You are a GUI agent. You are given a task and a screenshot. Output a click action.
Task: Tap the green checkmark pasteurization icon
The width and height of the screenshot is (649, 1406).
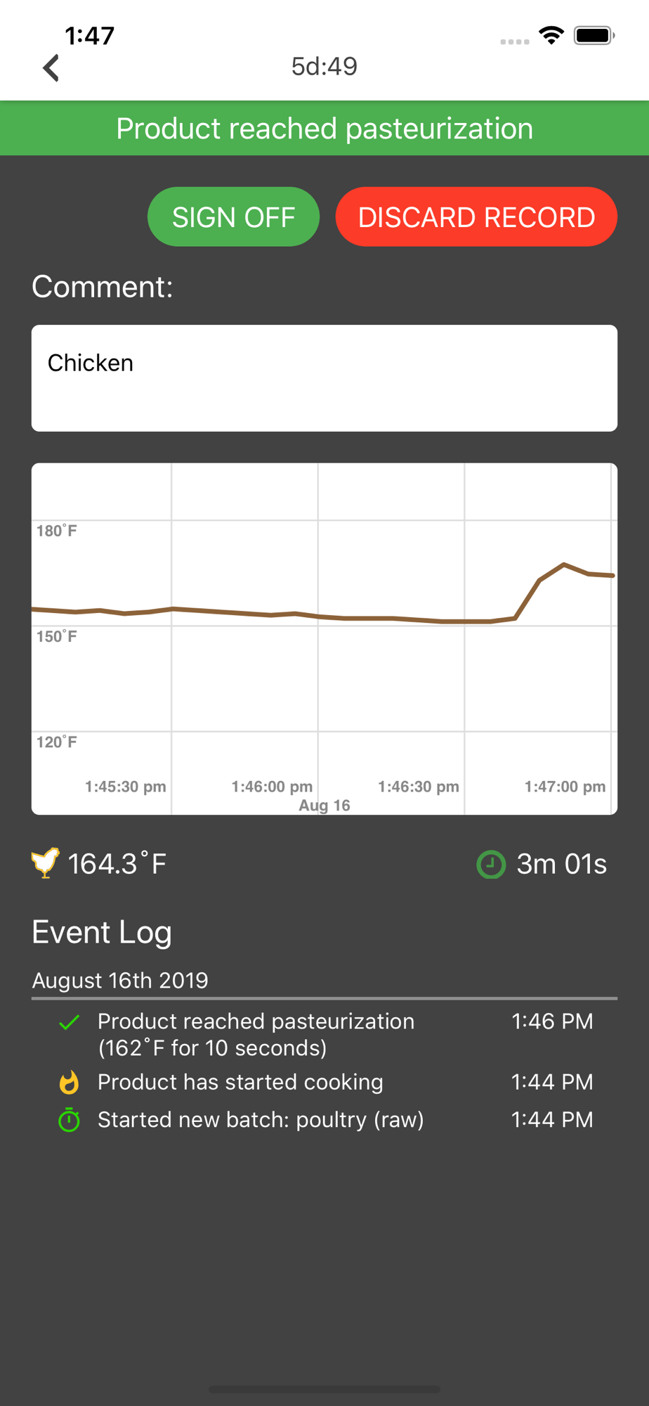pos(69,1023)
